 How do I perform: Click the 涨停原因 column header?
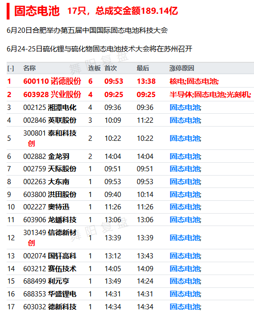[x=182, y=68]
